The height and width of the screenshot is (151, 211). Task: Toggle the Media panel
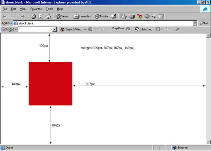(x=101, y=16)
